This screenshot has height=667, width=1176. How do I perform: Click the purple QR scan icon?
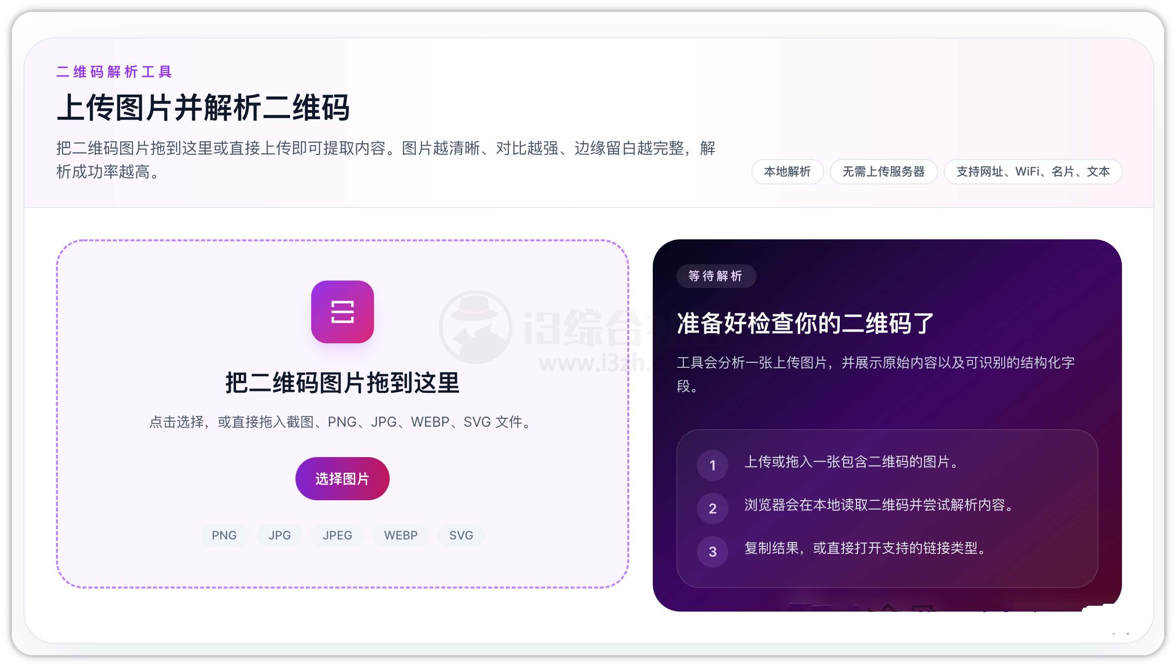(342, 312)
